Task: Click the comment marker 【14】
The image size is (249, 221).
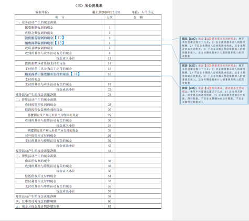Action: 75,74
